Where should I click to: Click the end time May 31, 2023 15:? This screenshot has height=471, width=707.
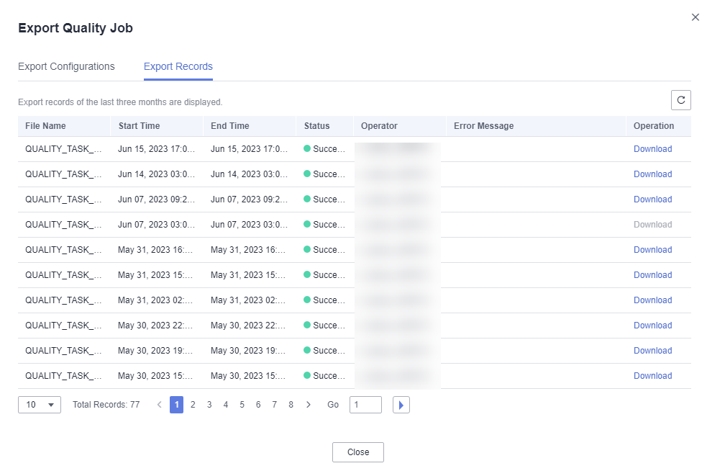coord(248,275)
